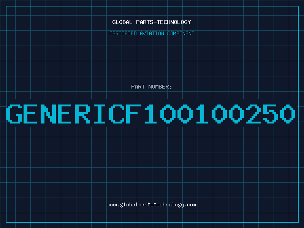Image resolution: width=304 pixels, height=228 pixels.
Task: Click the final 0 of the part number
Action: [288, 114]
